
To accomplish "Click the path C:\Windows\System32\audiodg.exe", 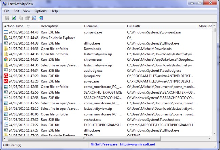I will click(154, 71).
